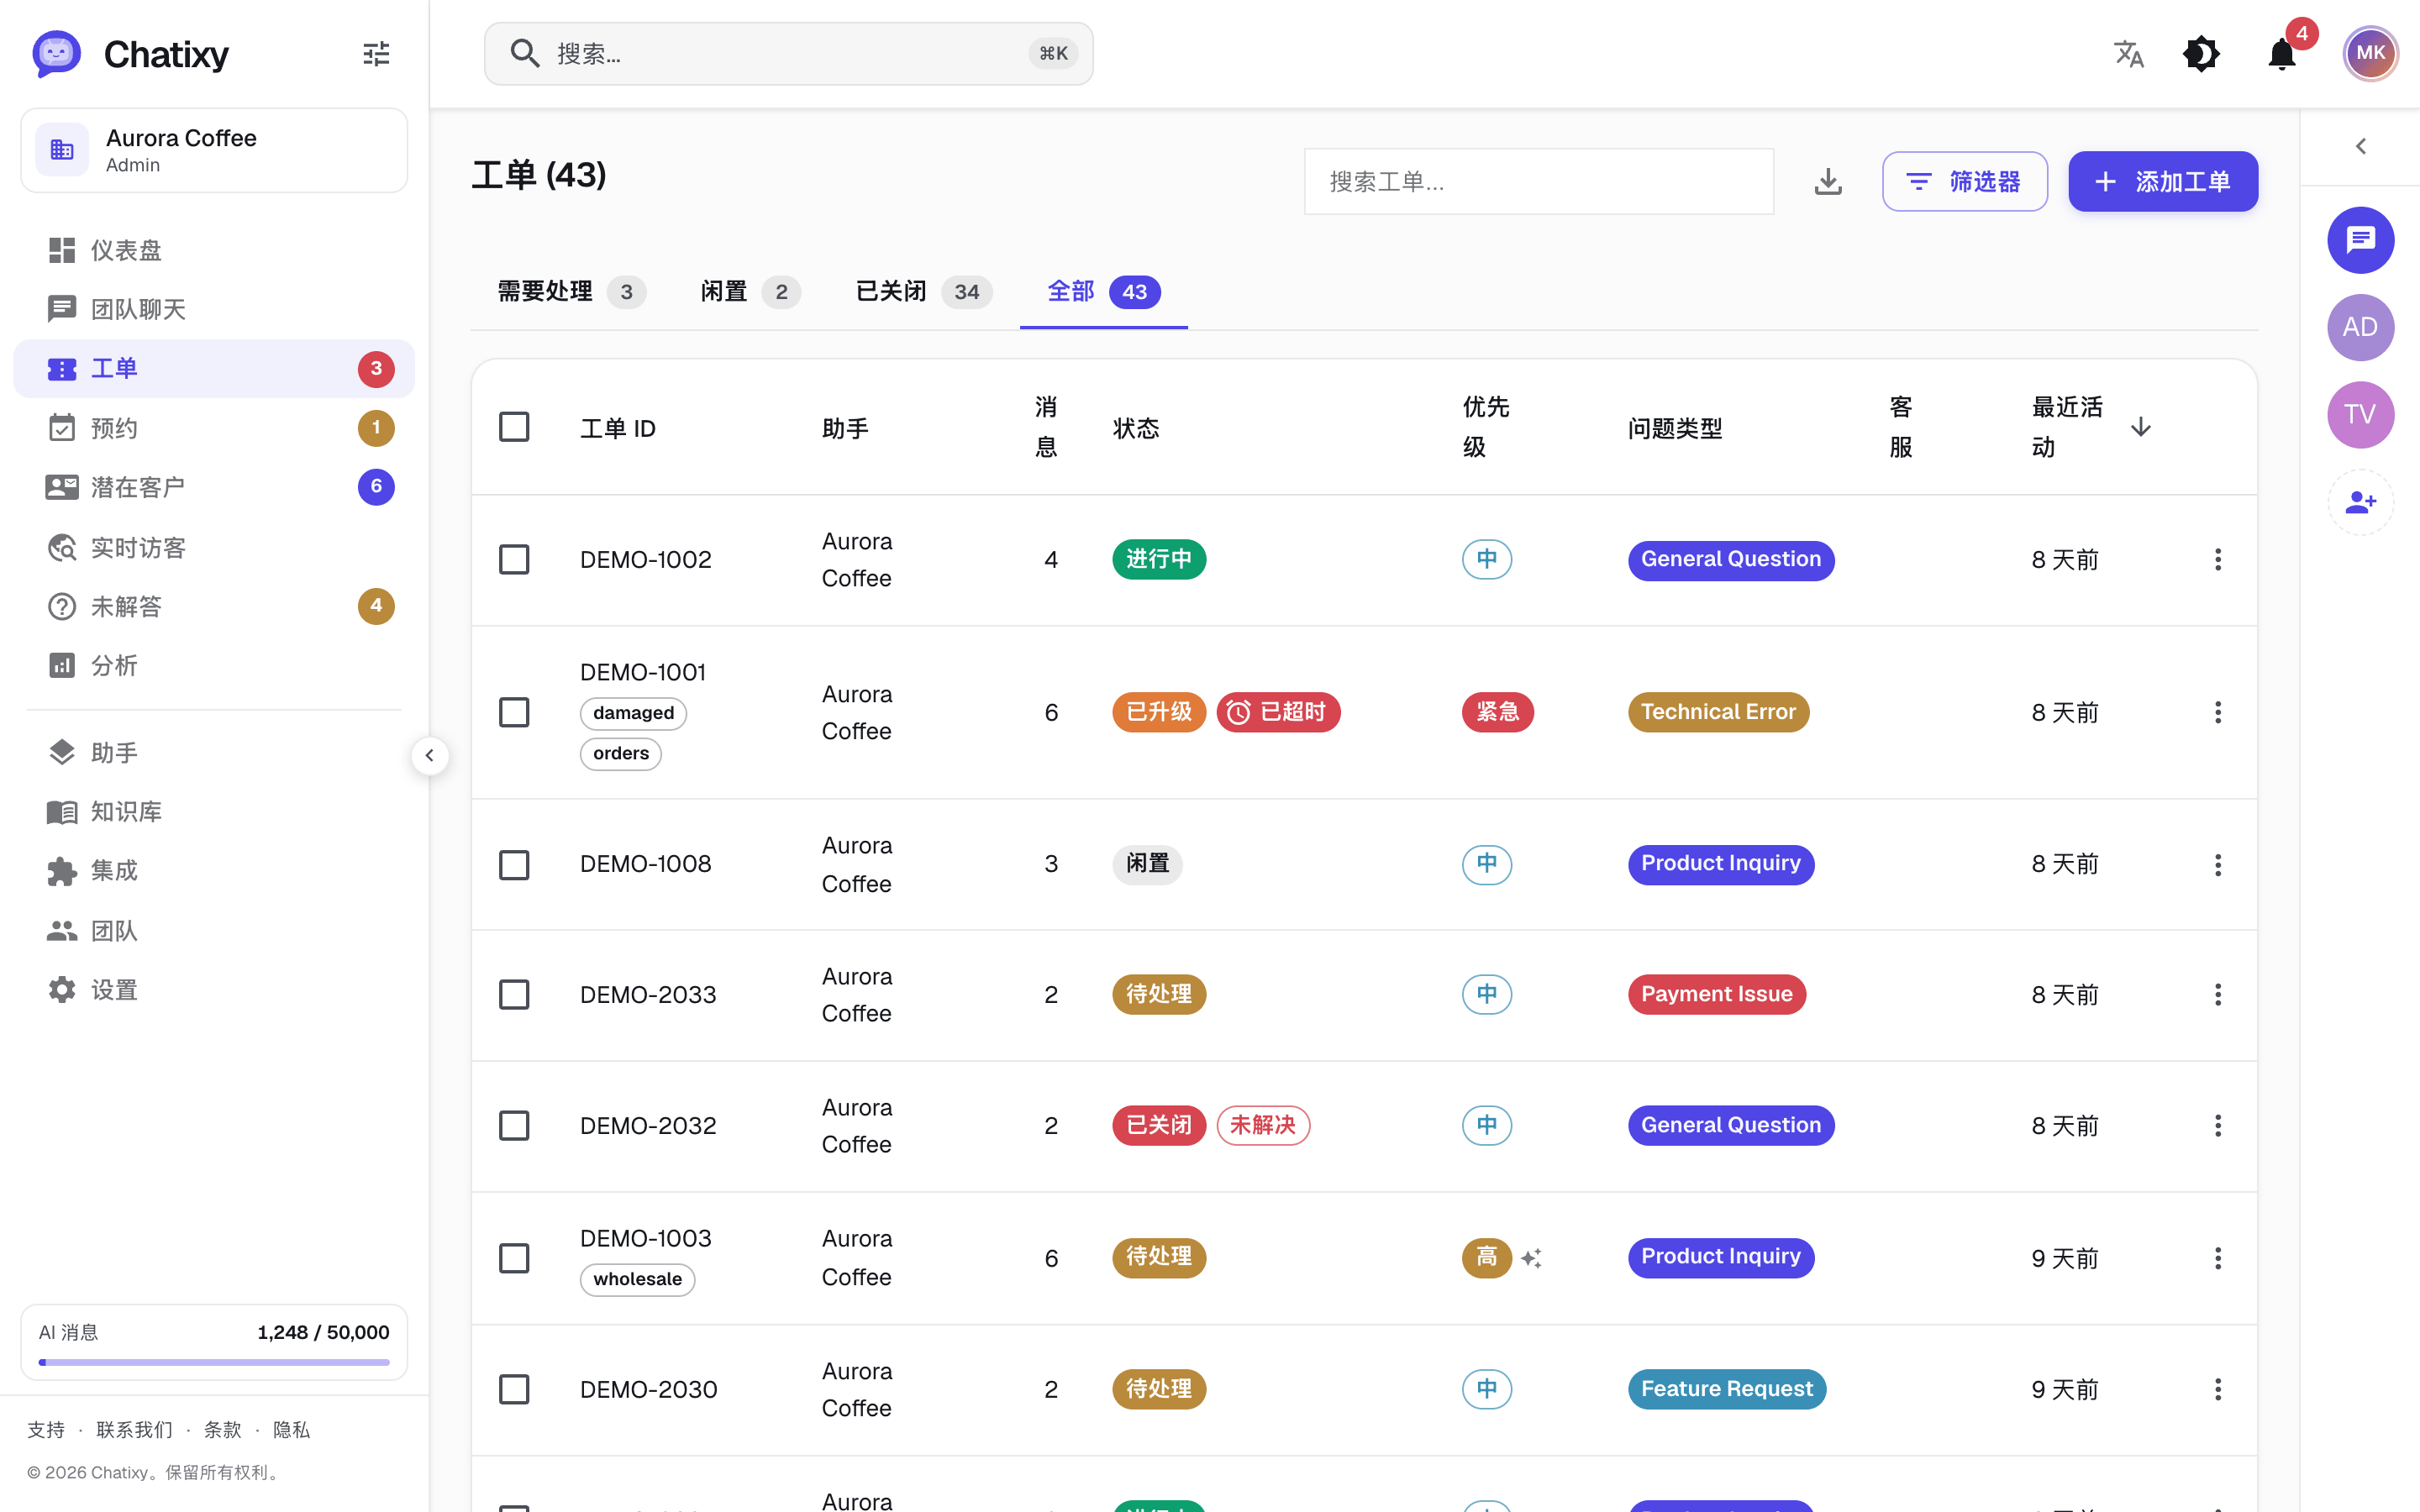Image resolution: width=2420 pixels, height=1512 pixels.
Task: Open the 筛选器 filter button
Action: pos(1964,181)
